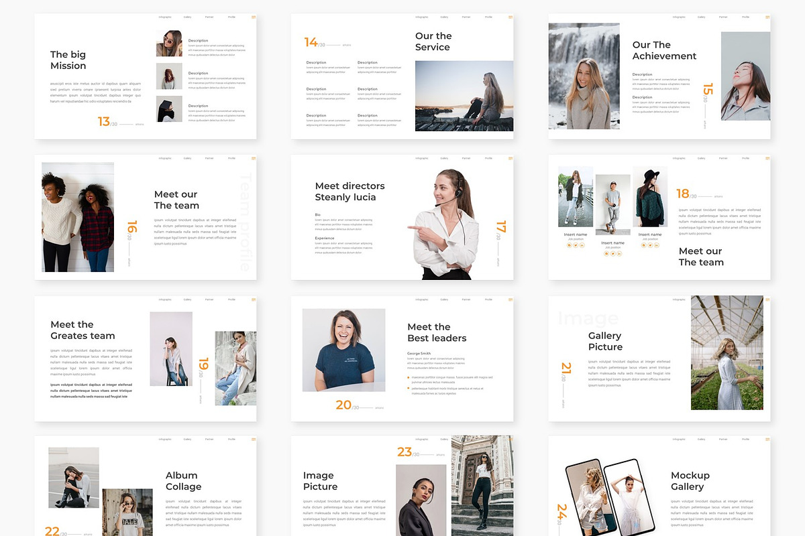Click the 'Gallery Picture' heading
Viewport: 805px width, 536px height.
605,341
